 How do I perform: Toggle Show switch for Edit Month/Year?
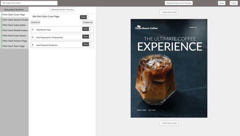coord(86,29)
